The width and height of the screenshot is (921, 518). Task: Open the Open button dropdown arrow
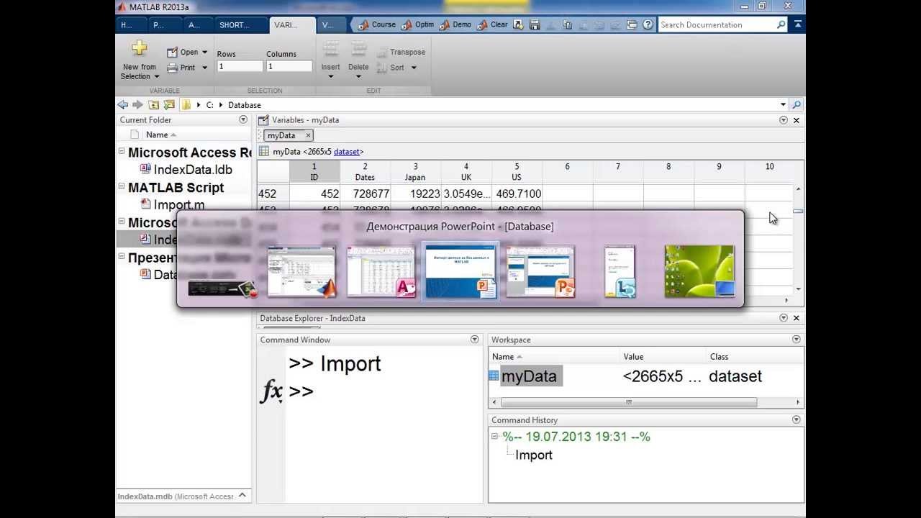point(204,53)
